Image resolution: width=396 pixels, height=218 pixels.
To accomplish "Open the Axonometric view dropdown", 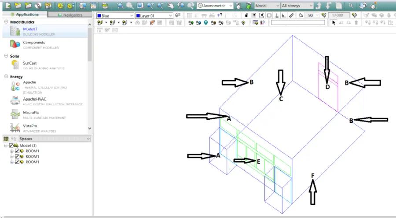I will (215, 6).
